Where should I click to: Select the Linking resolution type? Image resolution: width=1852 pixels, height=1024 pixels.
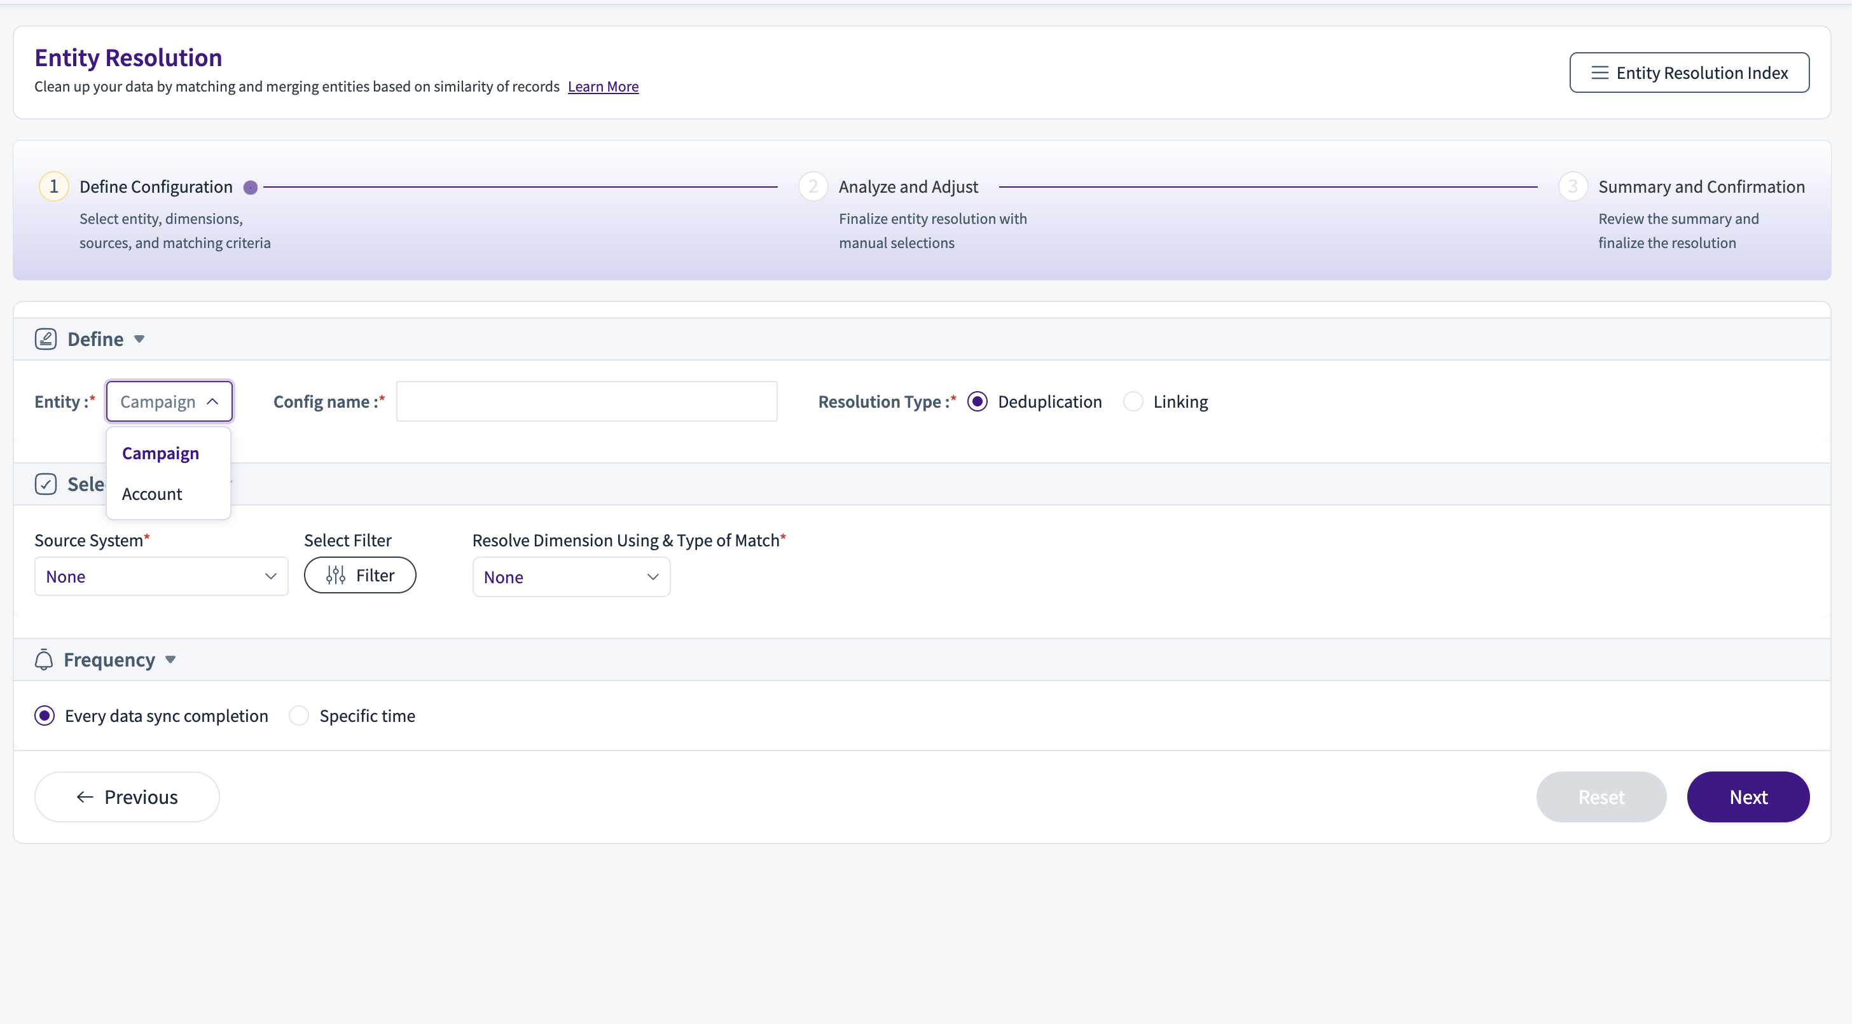click(x=1133, y=401)
